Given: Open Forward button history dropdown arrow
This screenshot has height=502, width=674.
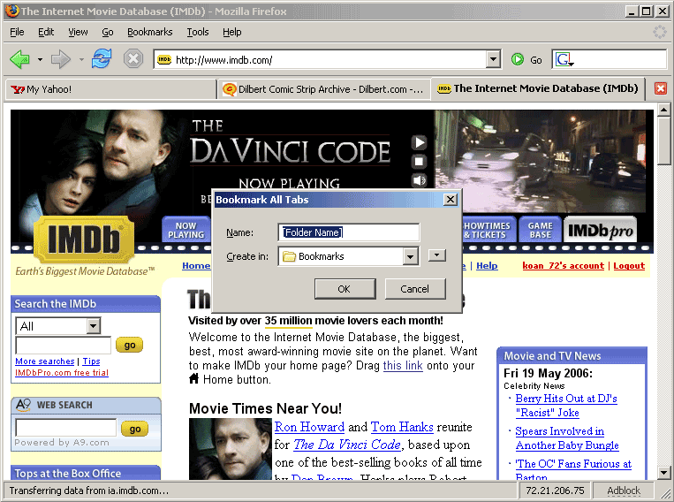Looking at the screenshot, I should [81, 59].
